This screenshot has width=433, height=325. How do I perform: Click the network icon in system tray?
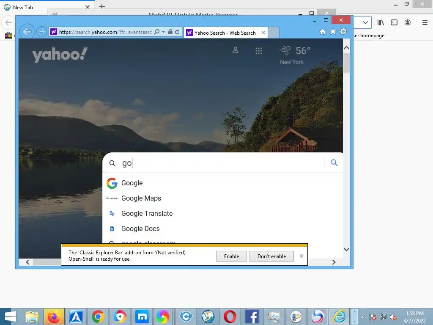click(x=383, y=317)
